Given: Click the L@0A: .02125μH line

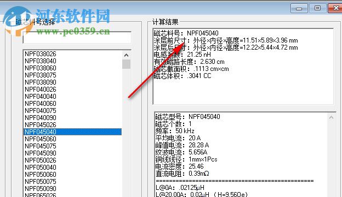Looking at the screenshot, I should pos(180,188).
